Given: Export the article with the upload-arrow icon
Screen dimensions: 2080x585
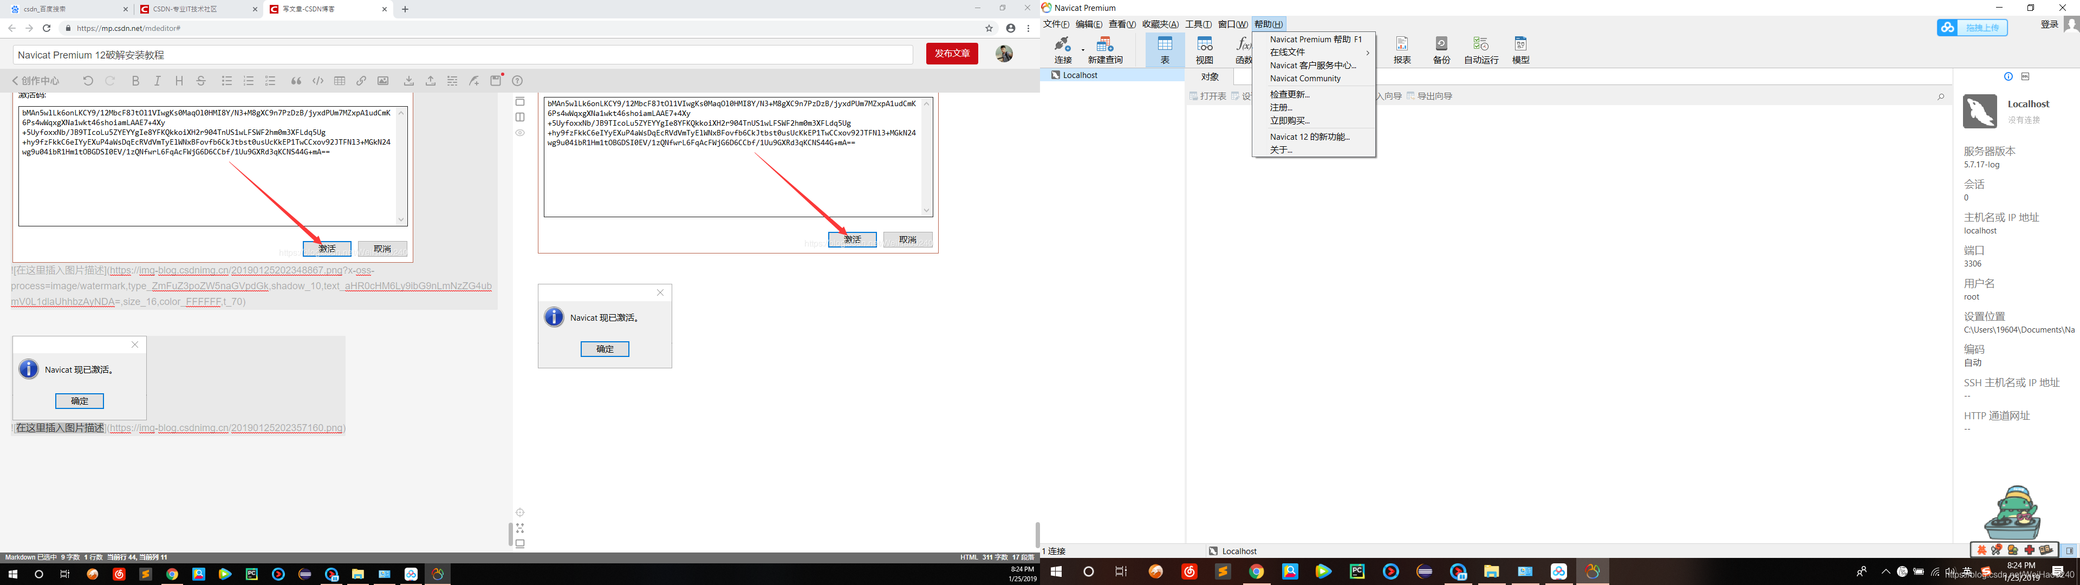Looking at the screenshot, I should (x=431, y=81).
